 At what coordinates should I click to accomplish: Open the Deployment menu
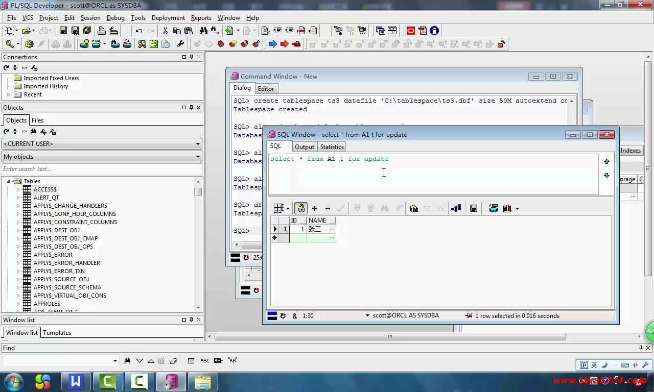pyautogui.click(x=168, y=18)
